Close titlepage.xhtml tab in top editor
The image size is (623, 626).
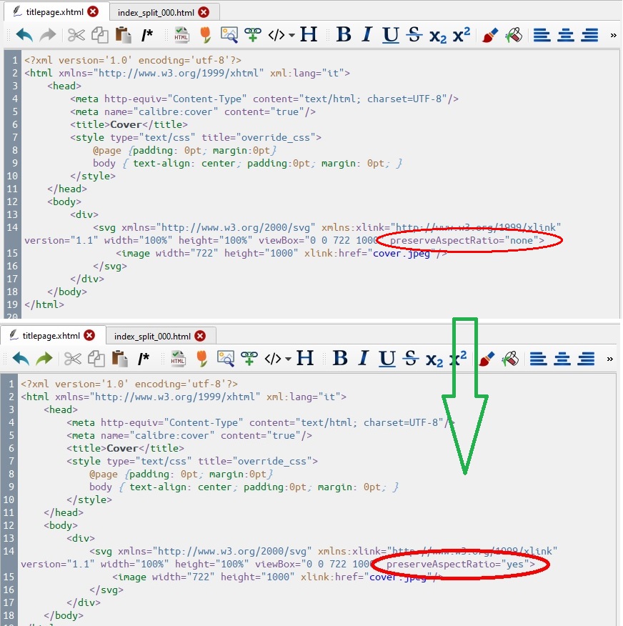pyautogui.click(x=93, y=11)
